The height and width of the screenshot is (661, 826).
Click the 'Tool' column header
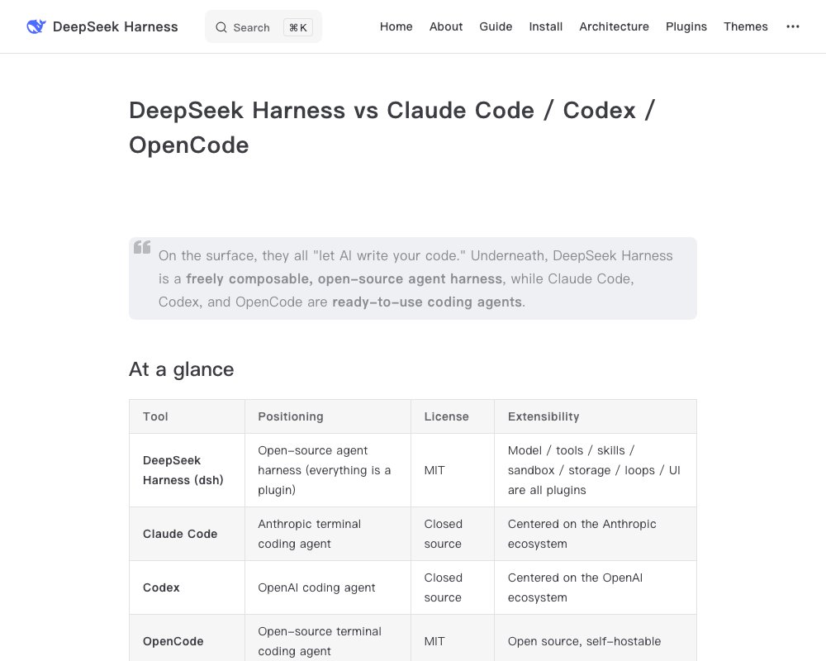point(187,416)
